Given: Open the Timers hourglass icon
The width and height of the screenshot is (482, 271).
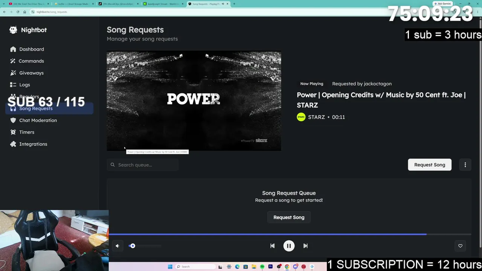Looking at the screenshot, I should tap(13, 132).
